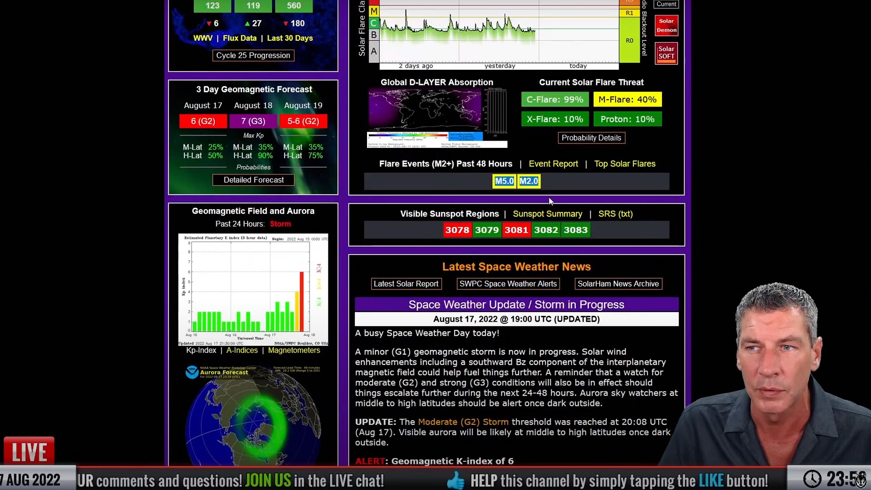871x490 pixels.
Task: Open the Kp index chart image
Action: tap(253, 289)
